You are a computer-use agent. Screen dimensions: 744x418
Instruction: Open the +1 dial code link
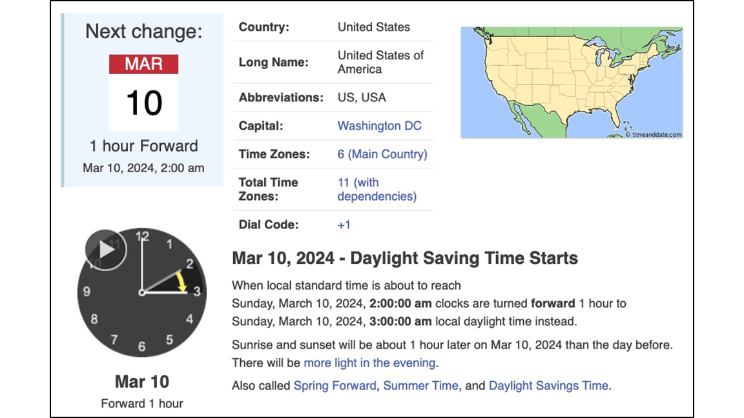(x=344, y=224)
